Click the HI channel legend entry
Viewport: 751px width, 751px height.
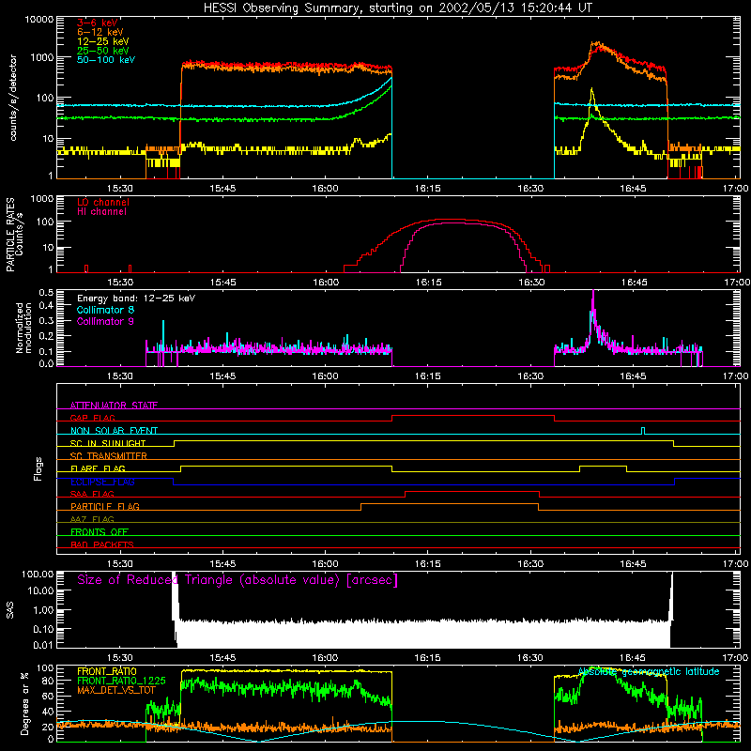coord(102,212)
